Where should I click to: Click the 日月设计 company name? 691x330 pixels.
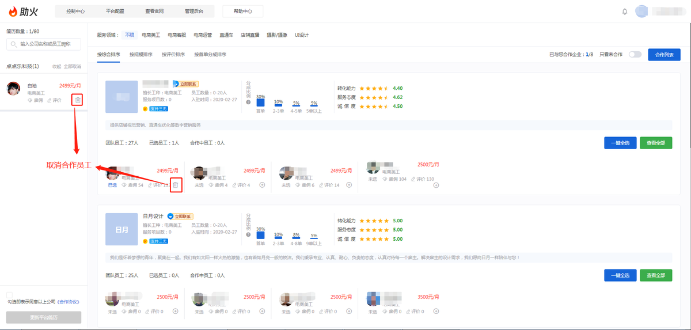(x=153, y=216)
